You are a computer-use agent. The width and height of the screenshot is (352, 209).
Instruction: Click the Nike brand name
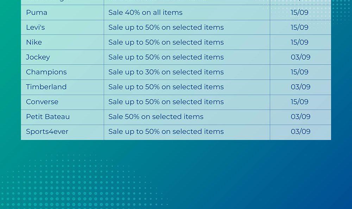pyautogui.click(x=34, y=43)
